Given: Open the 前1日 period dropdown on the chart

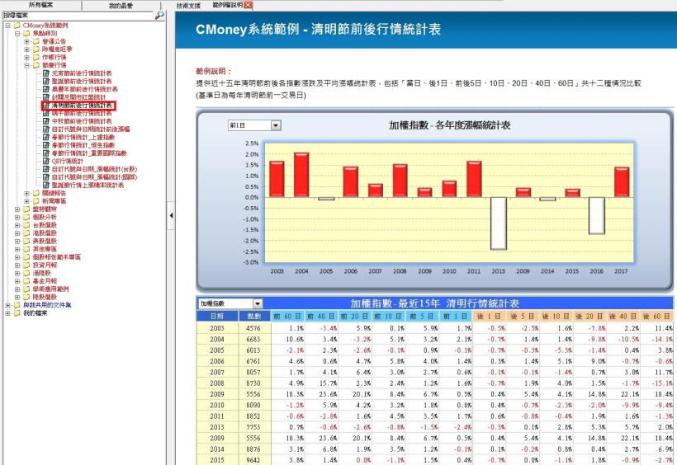Looking at the screenshot, I should point(276,125).
